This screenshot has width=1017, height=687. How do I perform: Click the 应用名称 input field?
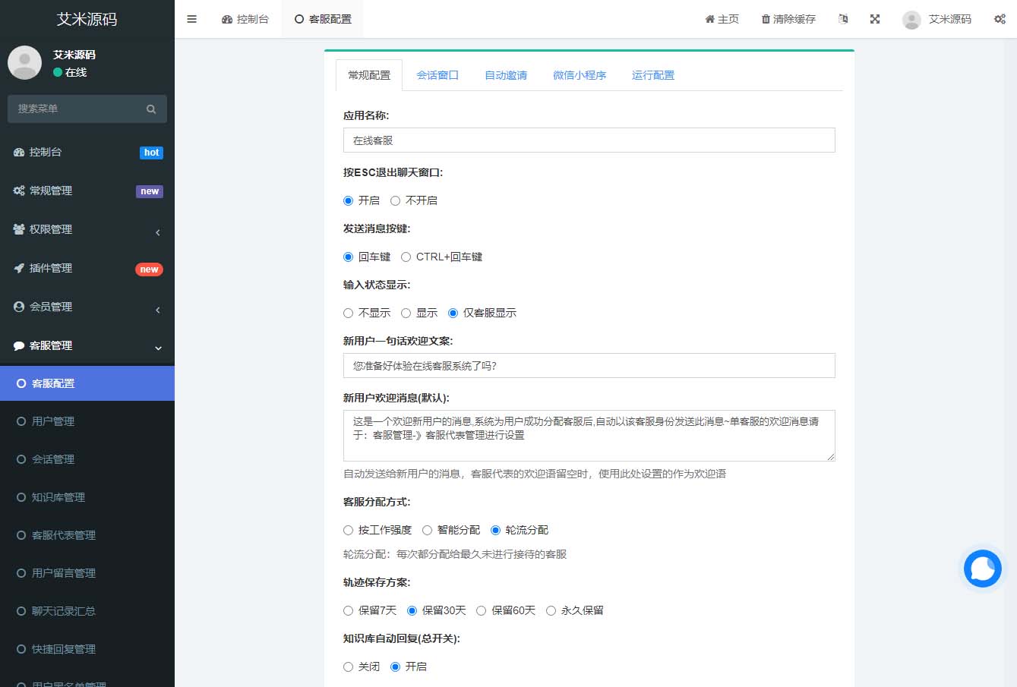point(589,140)
